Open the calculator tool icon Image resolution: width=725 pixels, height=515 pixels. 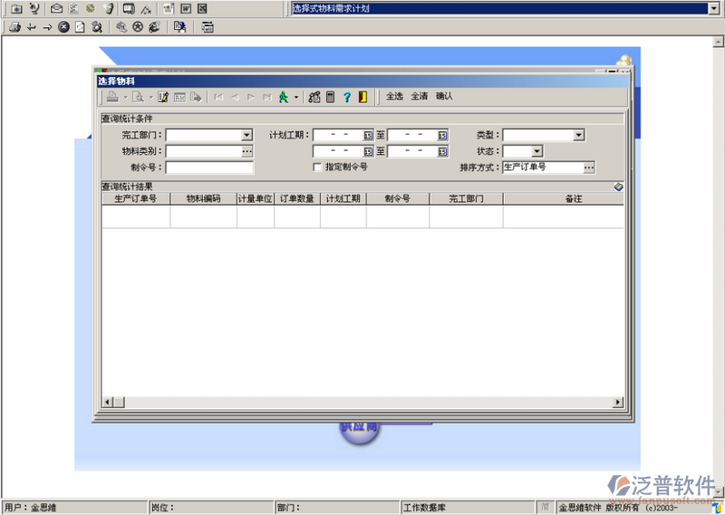click(331, 97)
